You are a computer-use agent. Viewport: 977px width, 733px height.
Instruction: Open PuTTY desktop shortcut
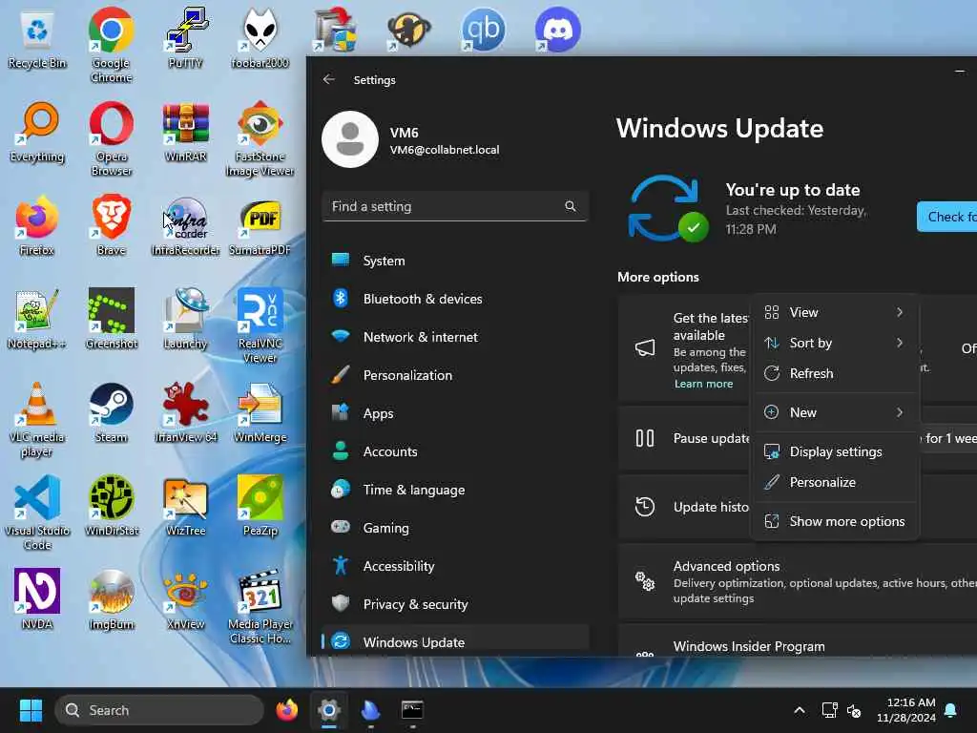tap(185, 38)
